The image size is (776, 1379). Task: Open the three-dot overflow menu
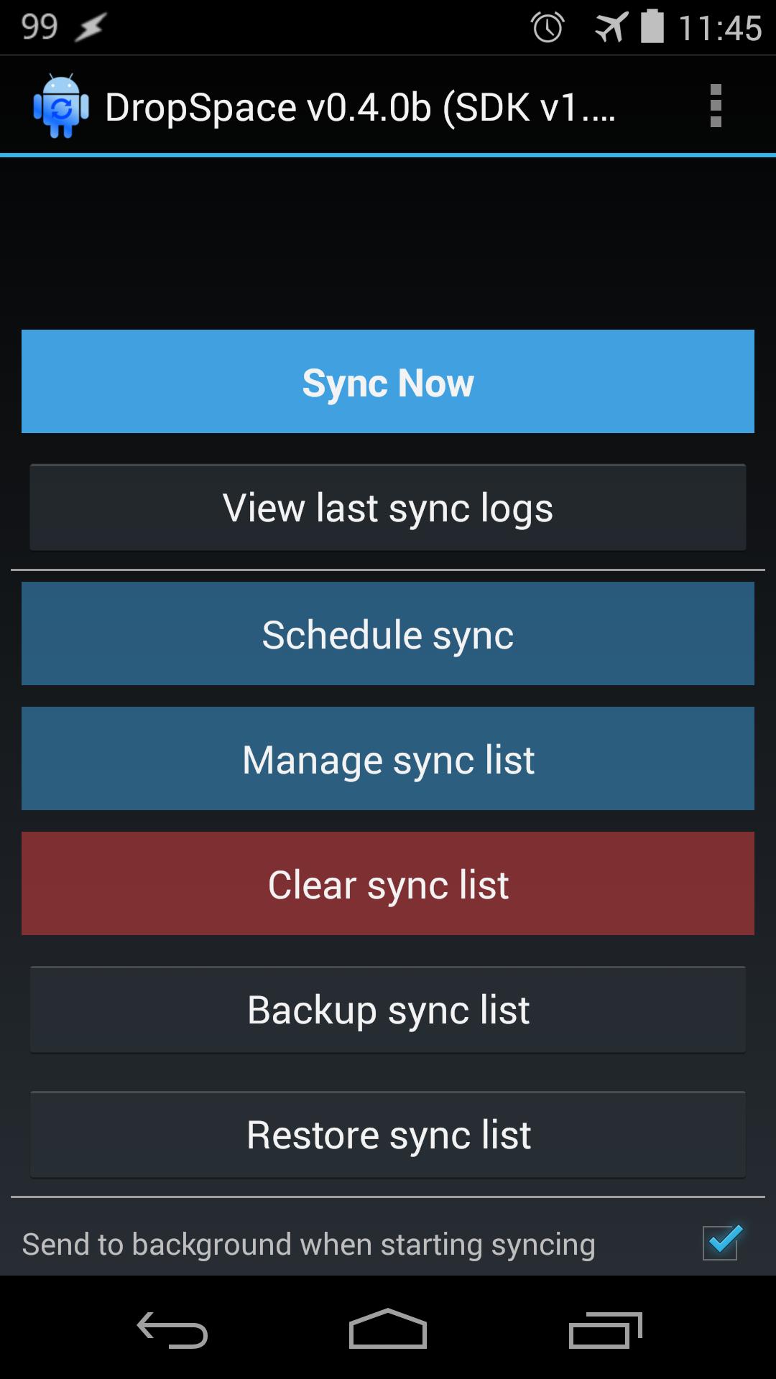(x=715, y=106)
